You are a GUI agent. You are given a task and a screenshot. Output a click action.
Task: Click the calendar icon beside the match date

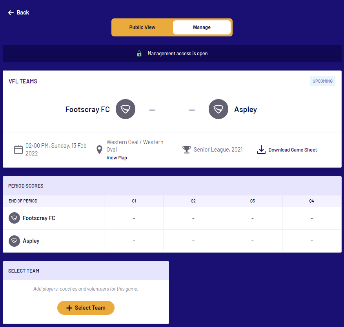tap(18, 150)
